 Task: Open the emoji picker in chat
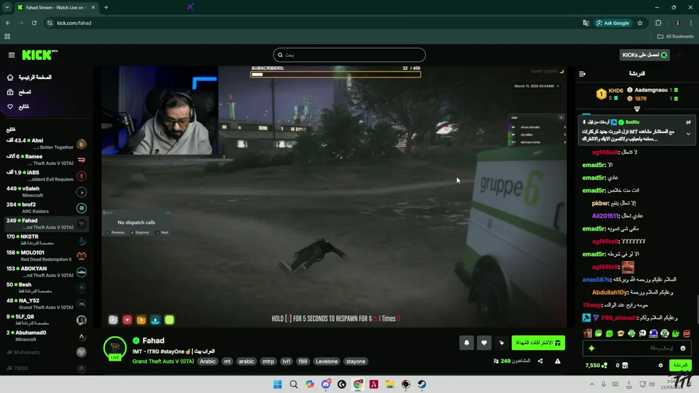683,348
